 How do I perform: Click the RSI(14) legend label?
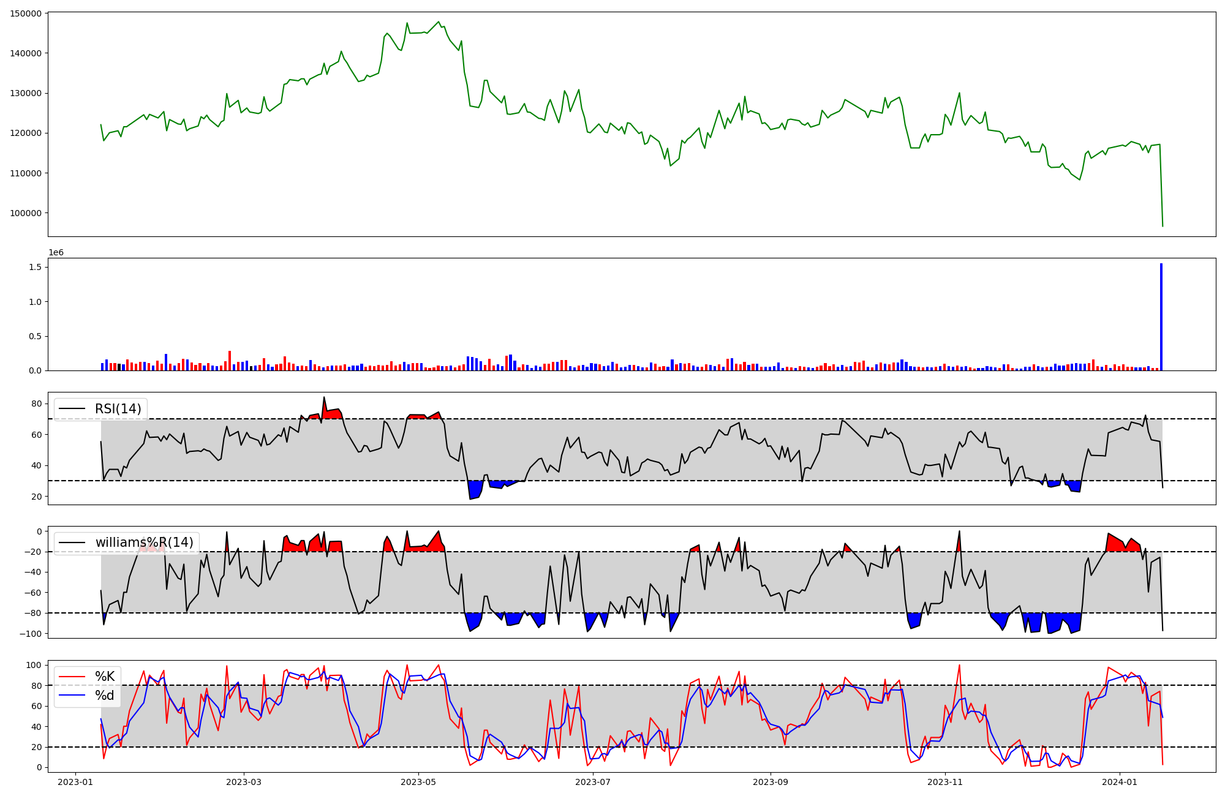(x=118, y=409)
